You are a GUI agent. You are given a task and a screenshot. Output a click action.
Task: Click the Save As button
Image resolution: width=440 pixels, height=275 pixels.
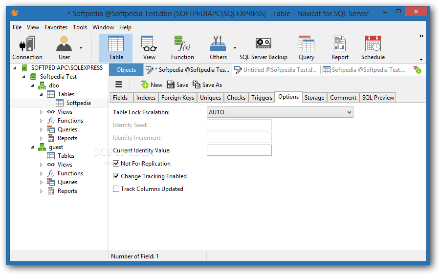tap(207, 85)
